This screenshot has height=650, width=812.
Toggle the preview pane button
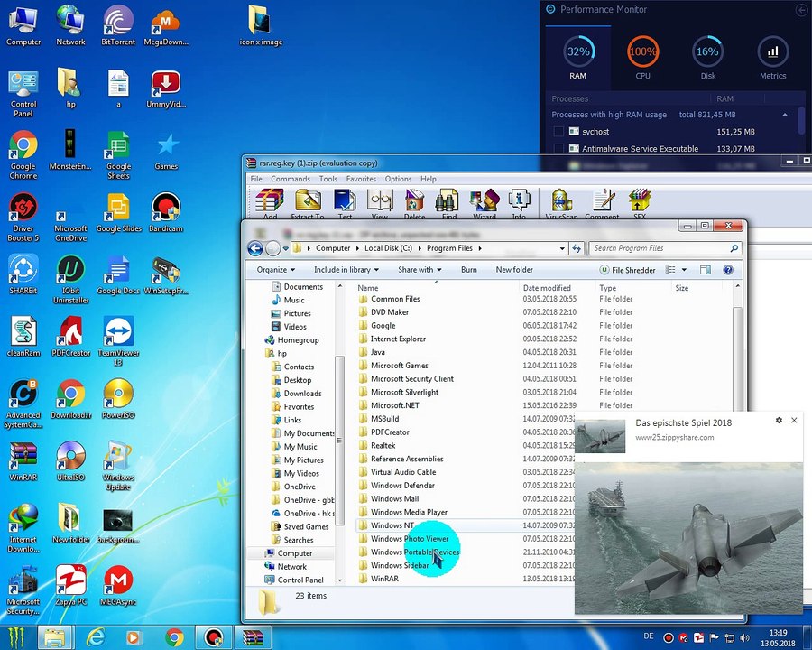click(x=706, y=270)
